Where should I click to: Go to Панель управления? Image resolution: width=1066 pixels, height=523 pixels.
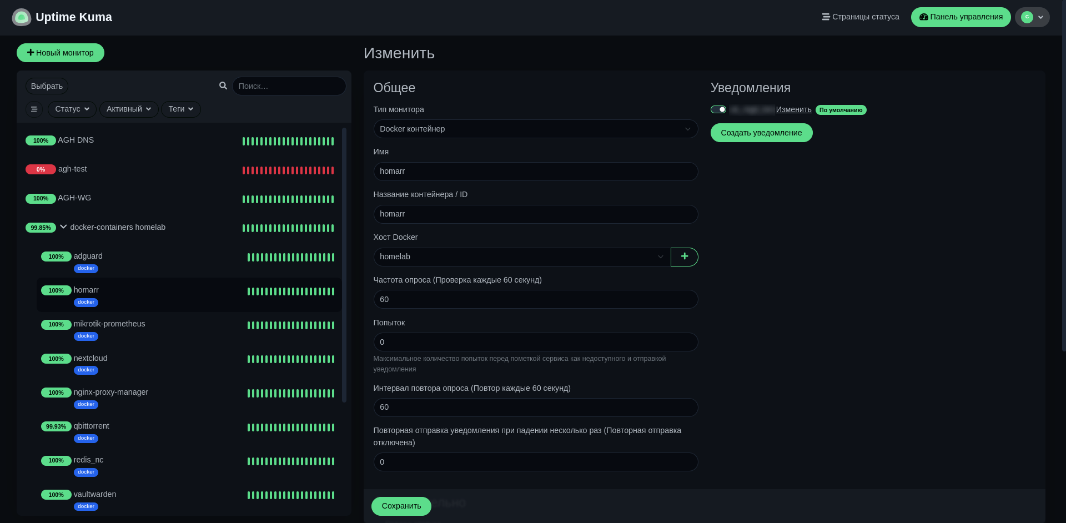pyautogui.click(x=961, y=17)
